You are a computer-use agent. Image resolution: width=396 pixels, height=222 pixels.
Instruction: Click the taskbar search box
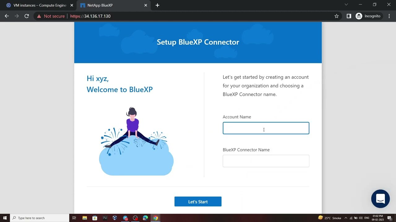click(40, 218)
